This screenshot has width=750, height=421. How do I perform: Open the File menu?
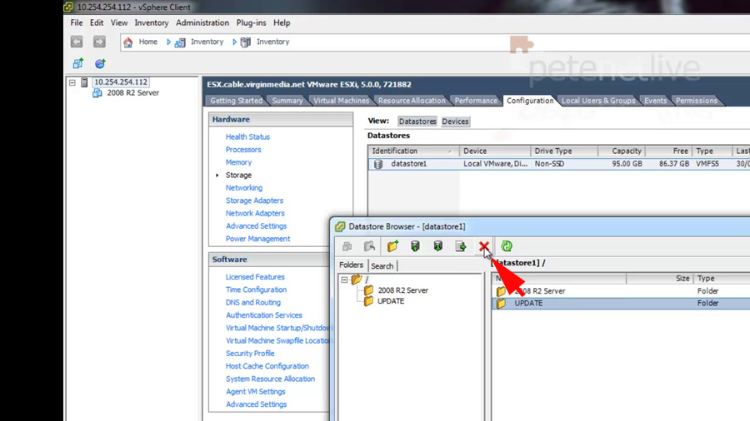77,23
